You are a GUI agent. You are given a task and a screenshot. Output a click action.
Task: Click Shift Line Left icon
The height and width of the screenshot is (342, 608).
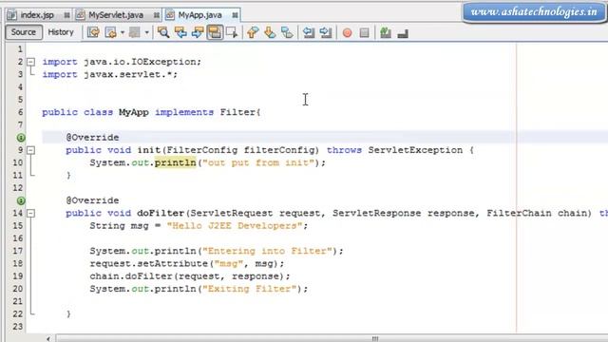coord(309,32)
